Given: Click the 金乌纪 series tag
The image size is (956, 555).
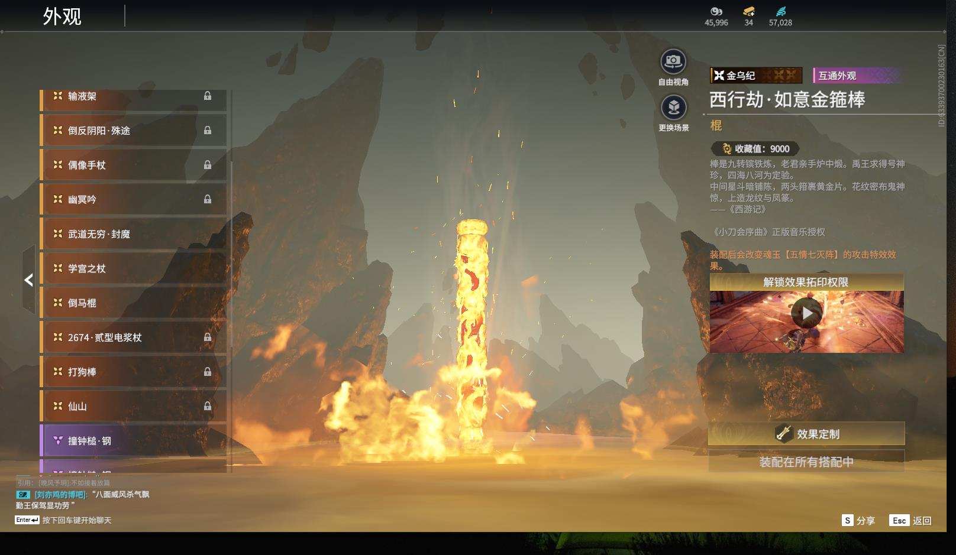Looking at the screenshot, I should [x=756, y=75].
